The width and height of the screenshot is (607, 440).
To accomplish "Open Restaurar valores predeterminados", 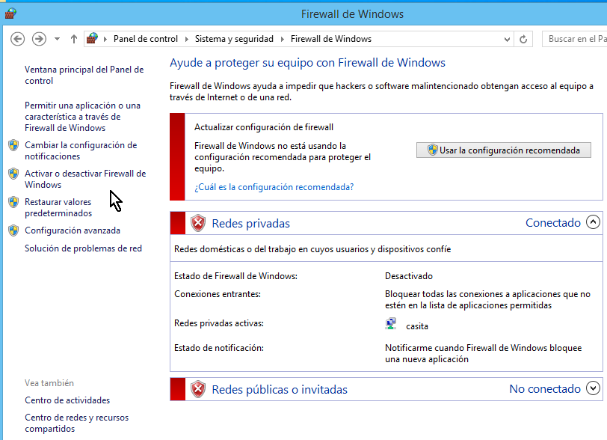I will pos(58,207).
